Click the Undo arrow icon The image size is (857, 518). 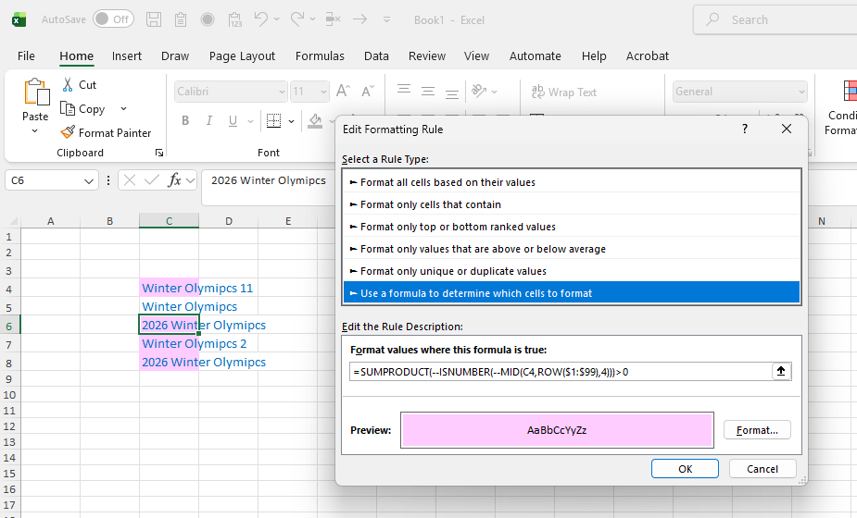[260, 19]
